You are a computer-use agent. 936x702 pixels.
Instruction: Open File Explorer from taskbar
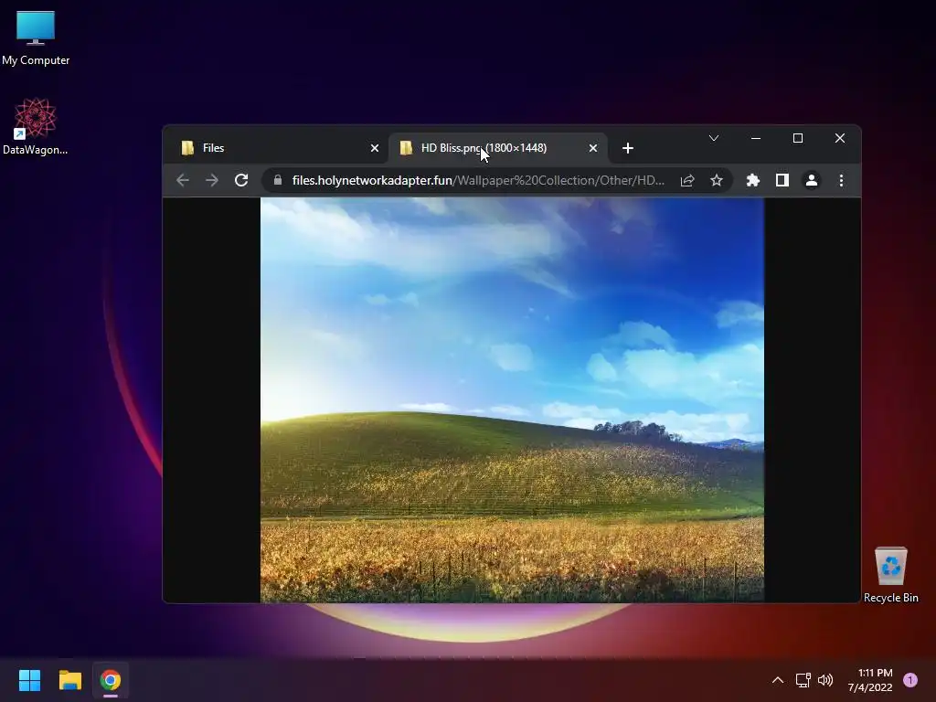click(69, 680)
